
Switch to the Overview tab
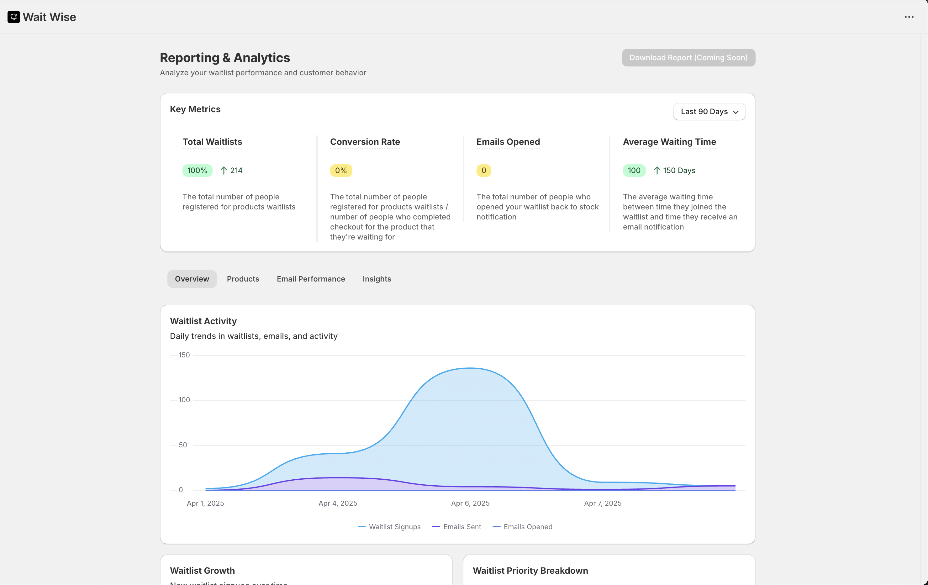[x=192, y=279]
